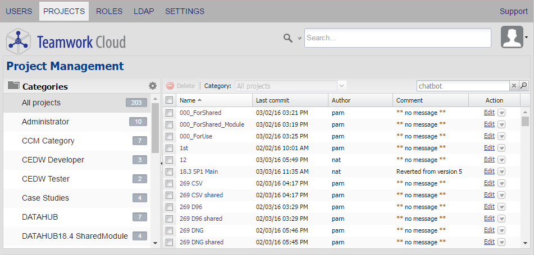Select the CEDW Tester category

[x=77, y=179]
